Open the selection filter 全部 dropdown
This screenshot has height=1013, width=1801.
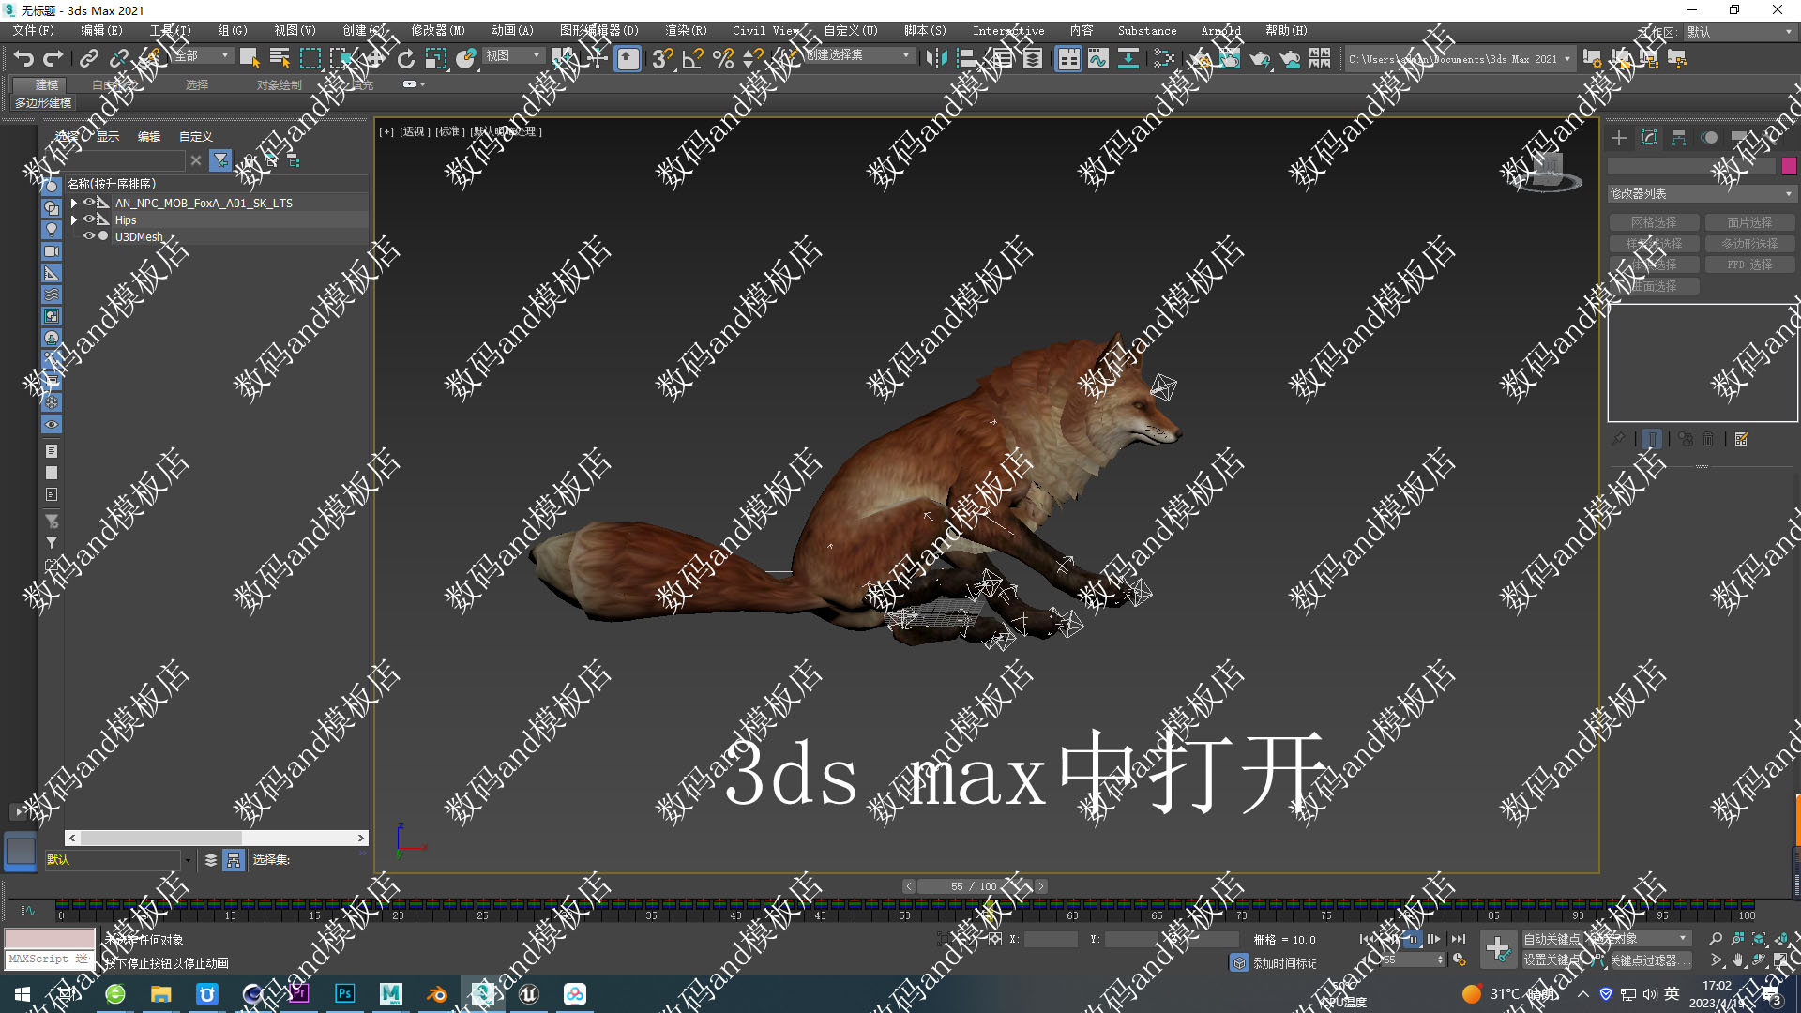202,56
